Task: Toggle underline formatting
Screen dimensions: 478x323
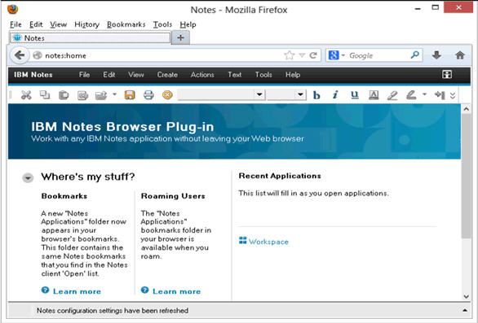Action: [x=354, y=95]
